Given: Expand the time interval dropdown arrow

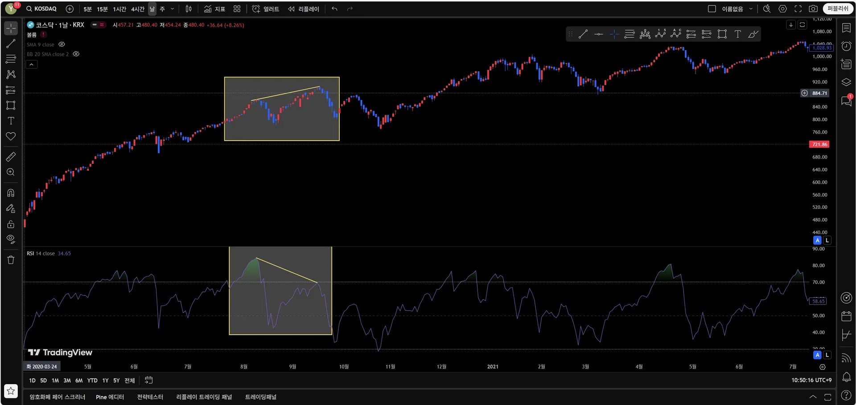Looking at the screenshot, I should (173, 9).
